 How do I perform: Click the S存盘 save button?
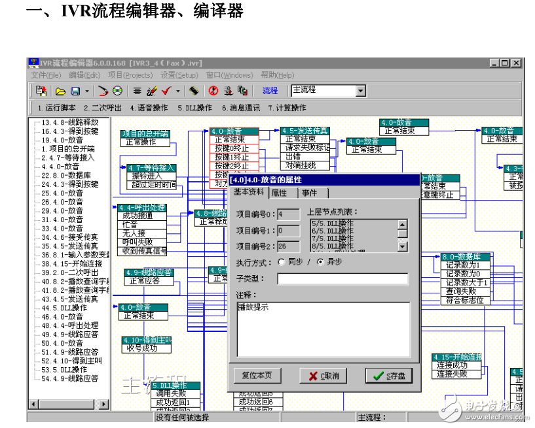click(389, 376)
